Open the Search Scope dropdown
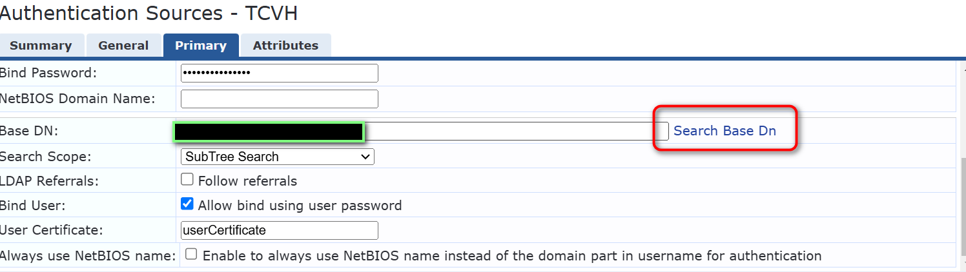This screenshot has height=272, width=966. (x=277, y=157)
